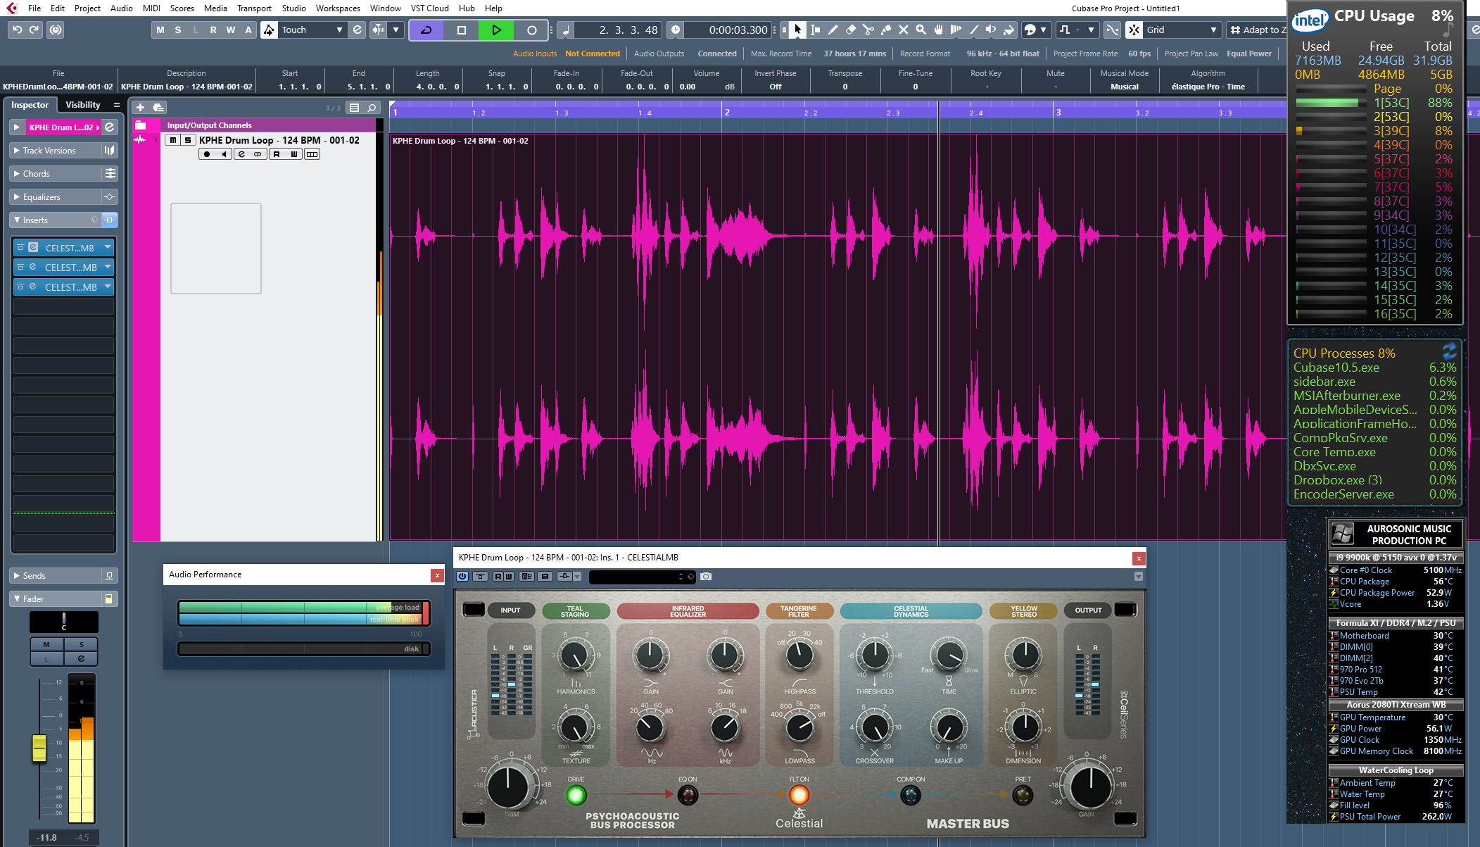Expand the Chords section

(17, 174)
